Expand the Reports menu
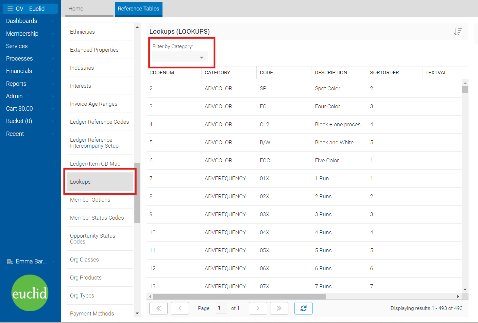The image size is (478, 323). pyautogui.click(x=30, y=84)
